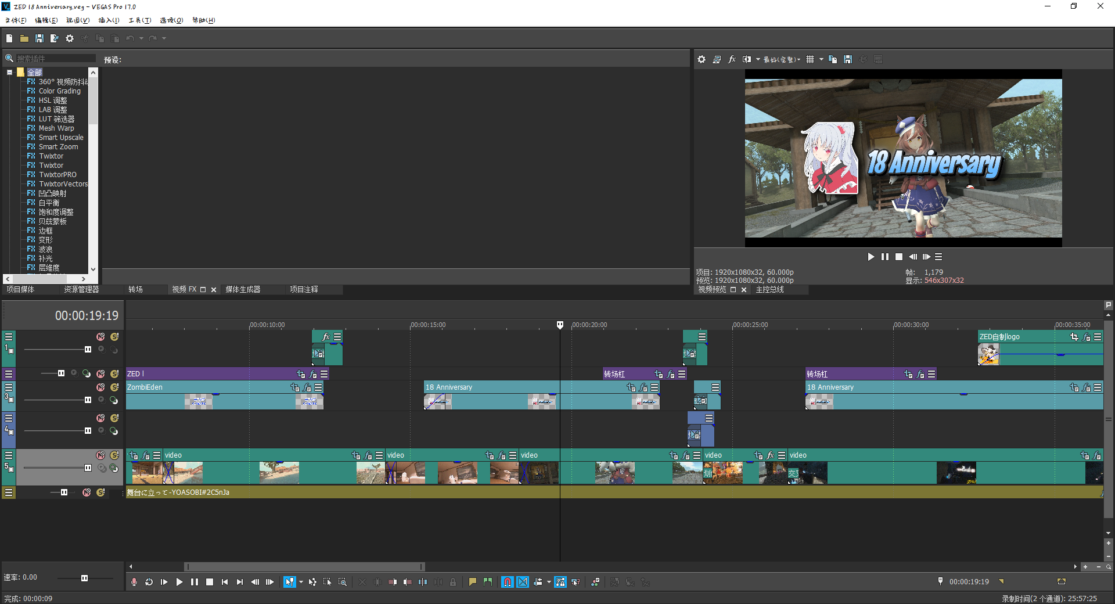Screen dimensions: 1115x604
Task: Switch to the 转场 tab
Action: point(136,289)
